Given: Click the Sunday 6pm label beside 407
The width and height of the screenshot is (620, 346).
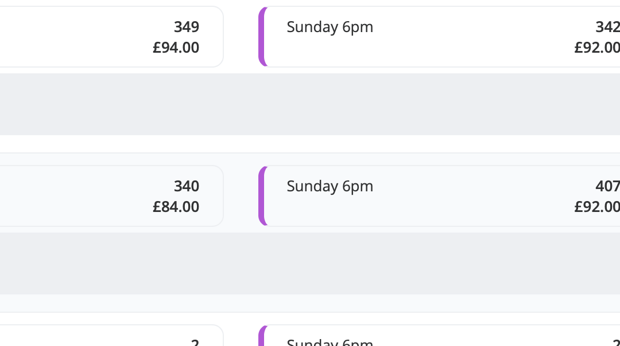Looking at the screenshot, I should point(330,186).
